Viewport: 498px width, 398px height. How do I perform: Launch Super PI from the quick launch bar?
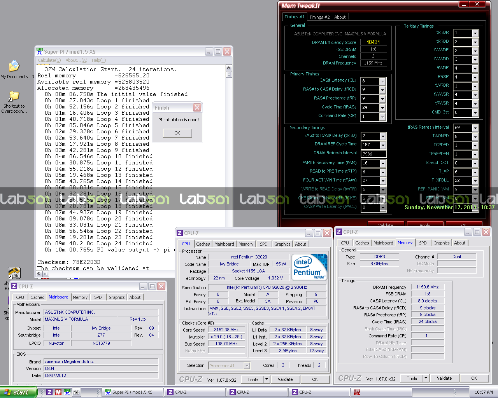click(x=67, y=392)
